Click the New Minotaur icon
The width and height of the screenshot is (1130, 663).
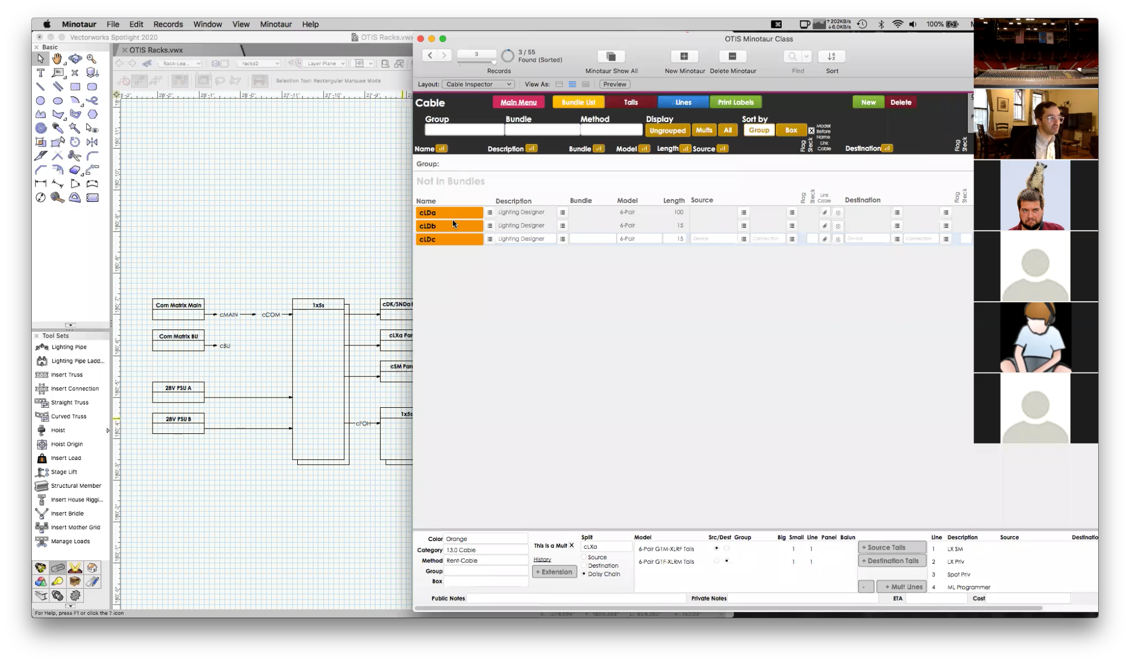pyautogui.click(x=684, y=56)
